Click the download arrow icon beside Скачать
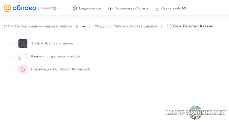This screenshot has width=229, height=122. (157, 9)
